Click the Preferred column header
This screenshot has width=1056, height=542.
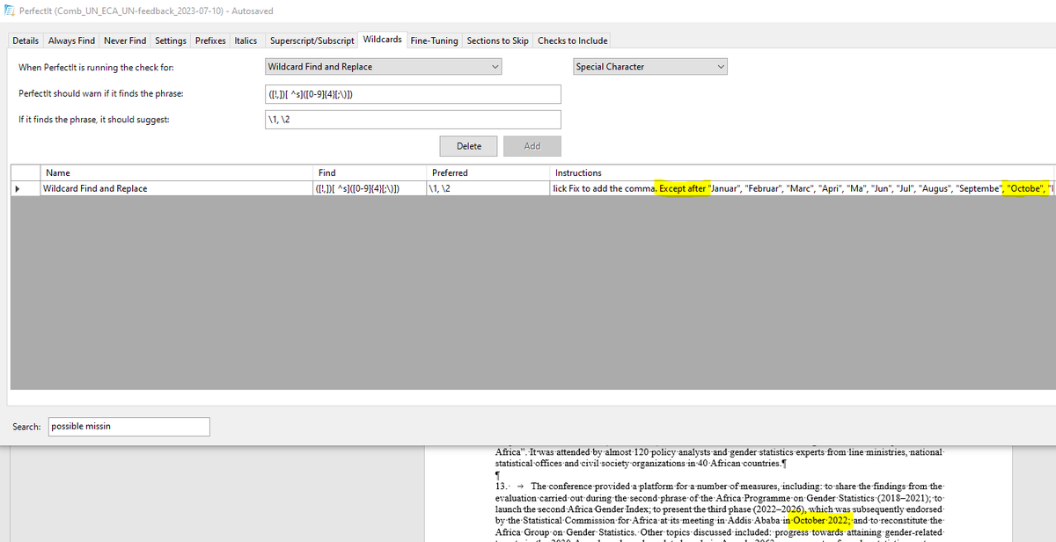[488, 172]
